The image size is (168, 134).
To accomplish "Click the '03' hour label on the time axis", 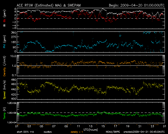I will (x=29, y=126).
